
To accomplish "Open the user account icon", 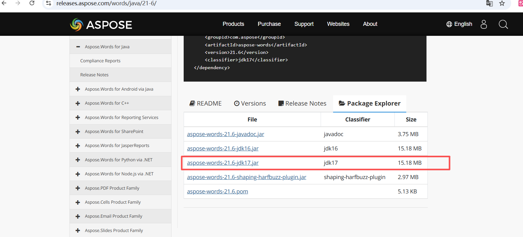I will point(484,24).
